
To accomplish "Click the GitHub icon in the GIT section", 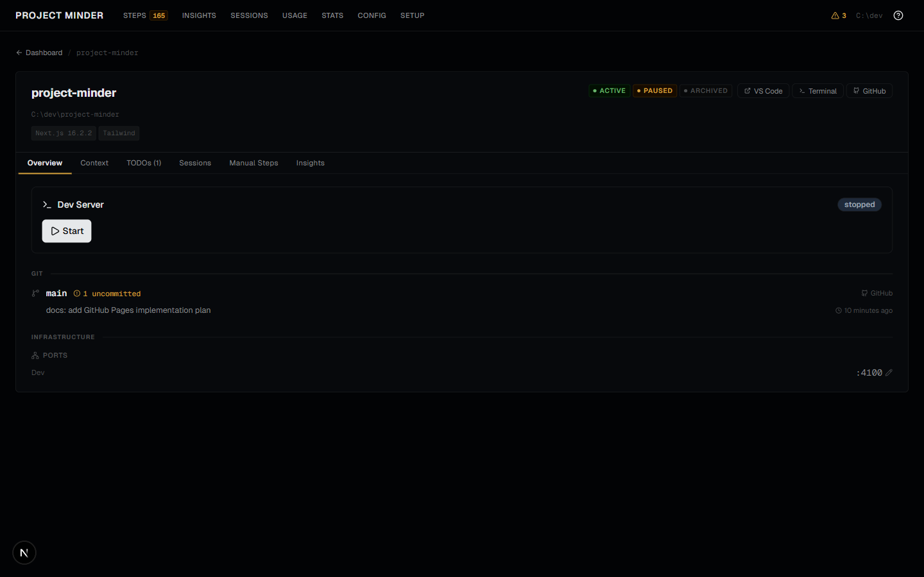I will click(x=864, y=293).
